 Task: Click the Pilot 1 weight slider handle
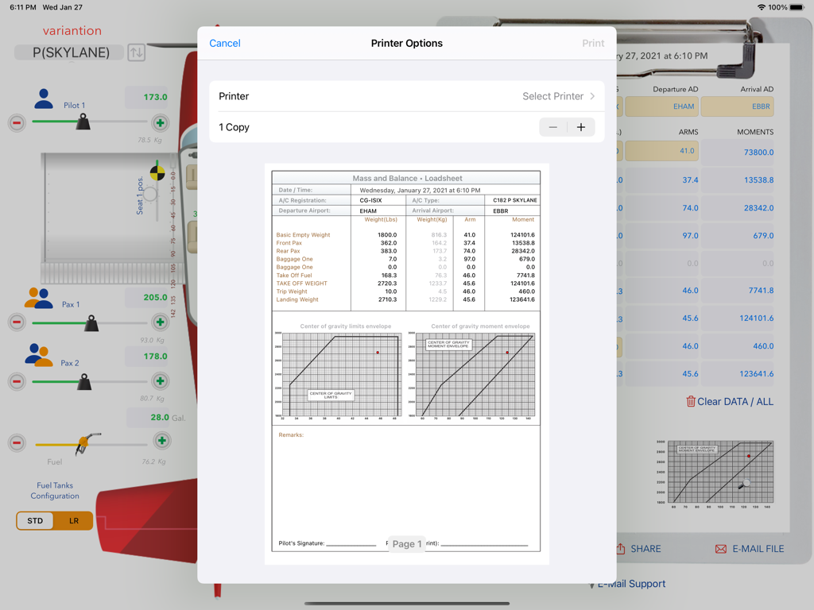click(x=83, y=122)
